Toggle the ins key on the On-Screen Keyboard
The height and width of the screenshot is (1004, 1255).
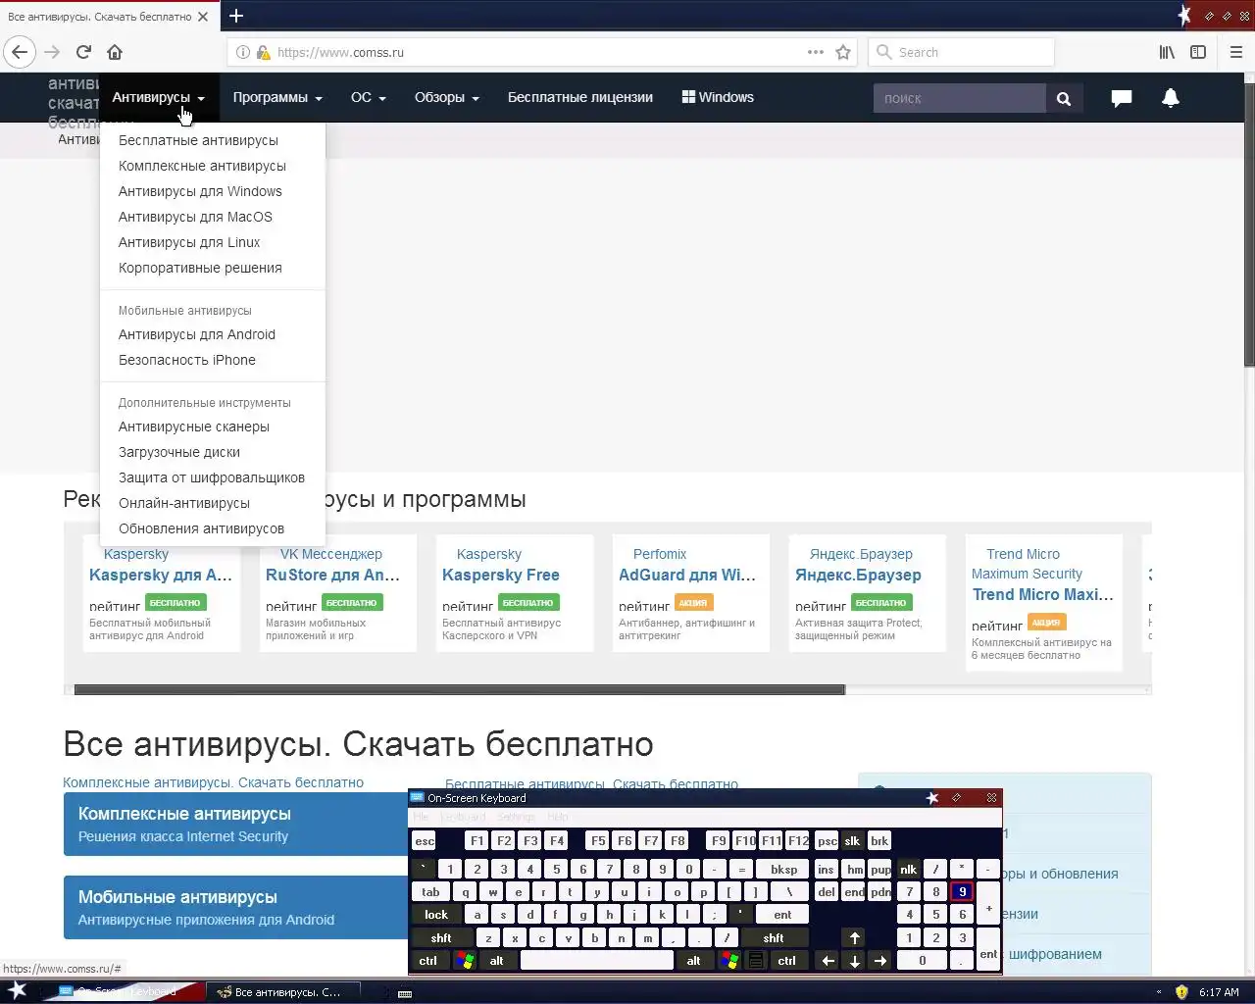pyautogui.click(x=826, y=870)
